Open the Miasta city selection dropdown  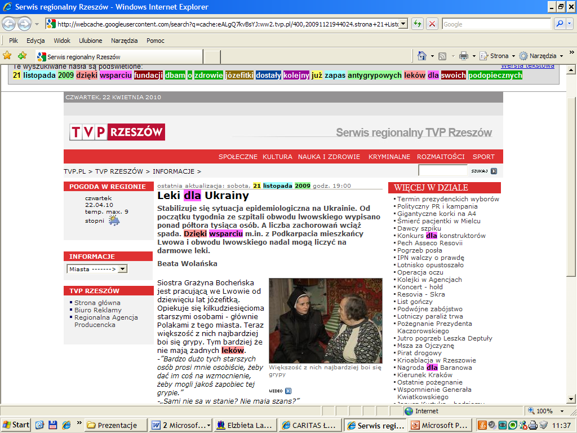pos(97,269)
